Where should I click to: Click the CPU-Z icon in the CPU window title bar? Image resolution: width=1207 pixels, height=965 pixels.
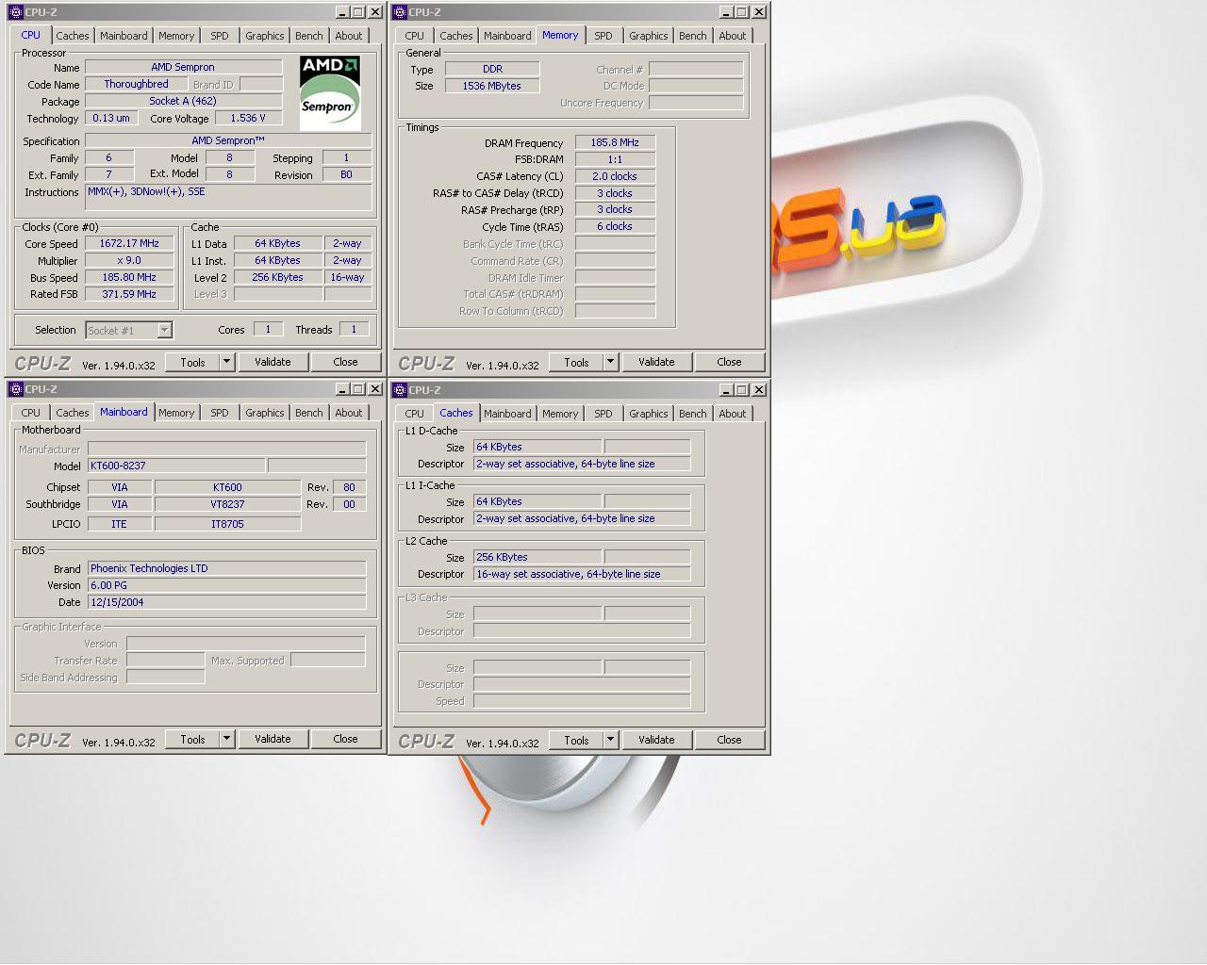click(x=15, y=12)
